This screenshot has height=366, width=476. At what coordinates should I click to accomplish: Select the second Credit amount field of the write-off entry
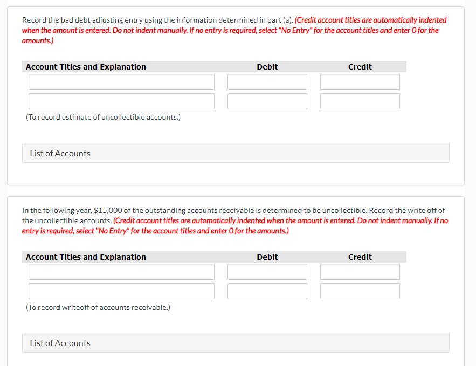coord(360,291)
